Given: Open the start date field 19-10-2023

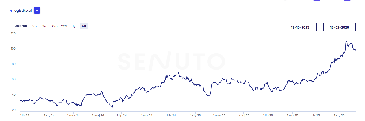Looking at the screenshot, I should pos(300,27).
